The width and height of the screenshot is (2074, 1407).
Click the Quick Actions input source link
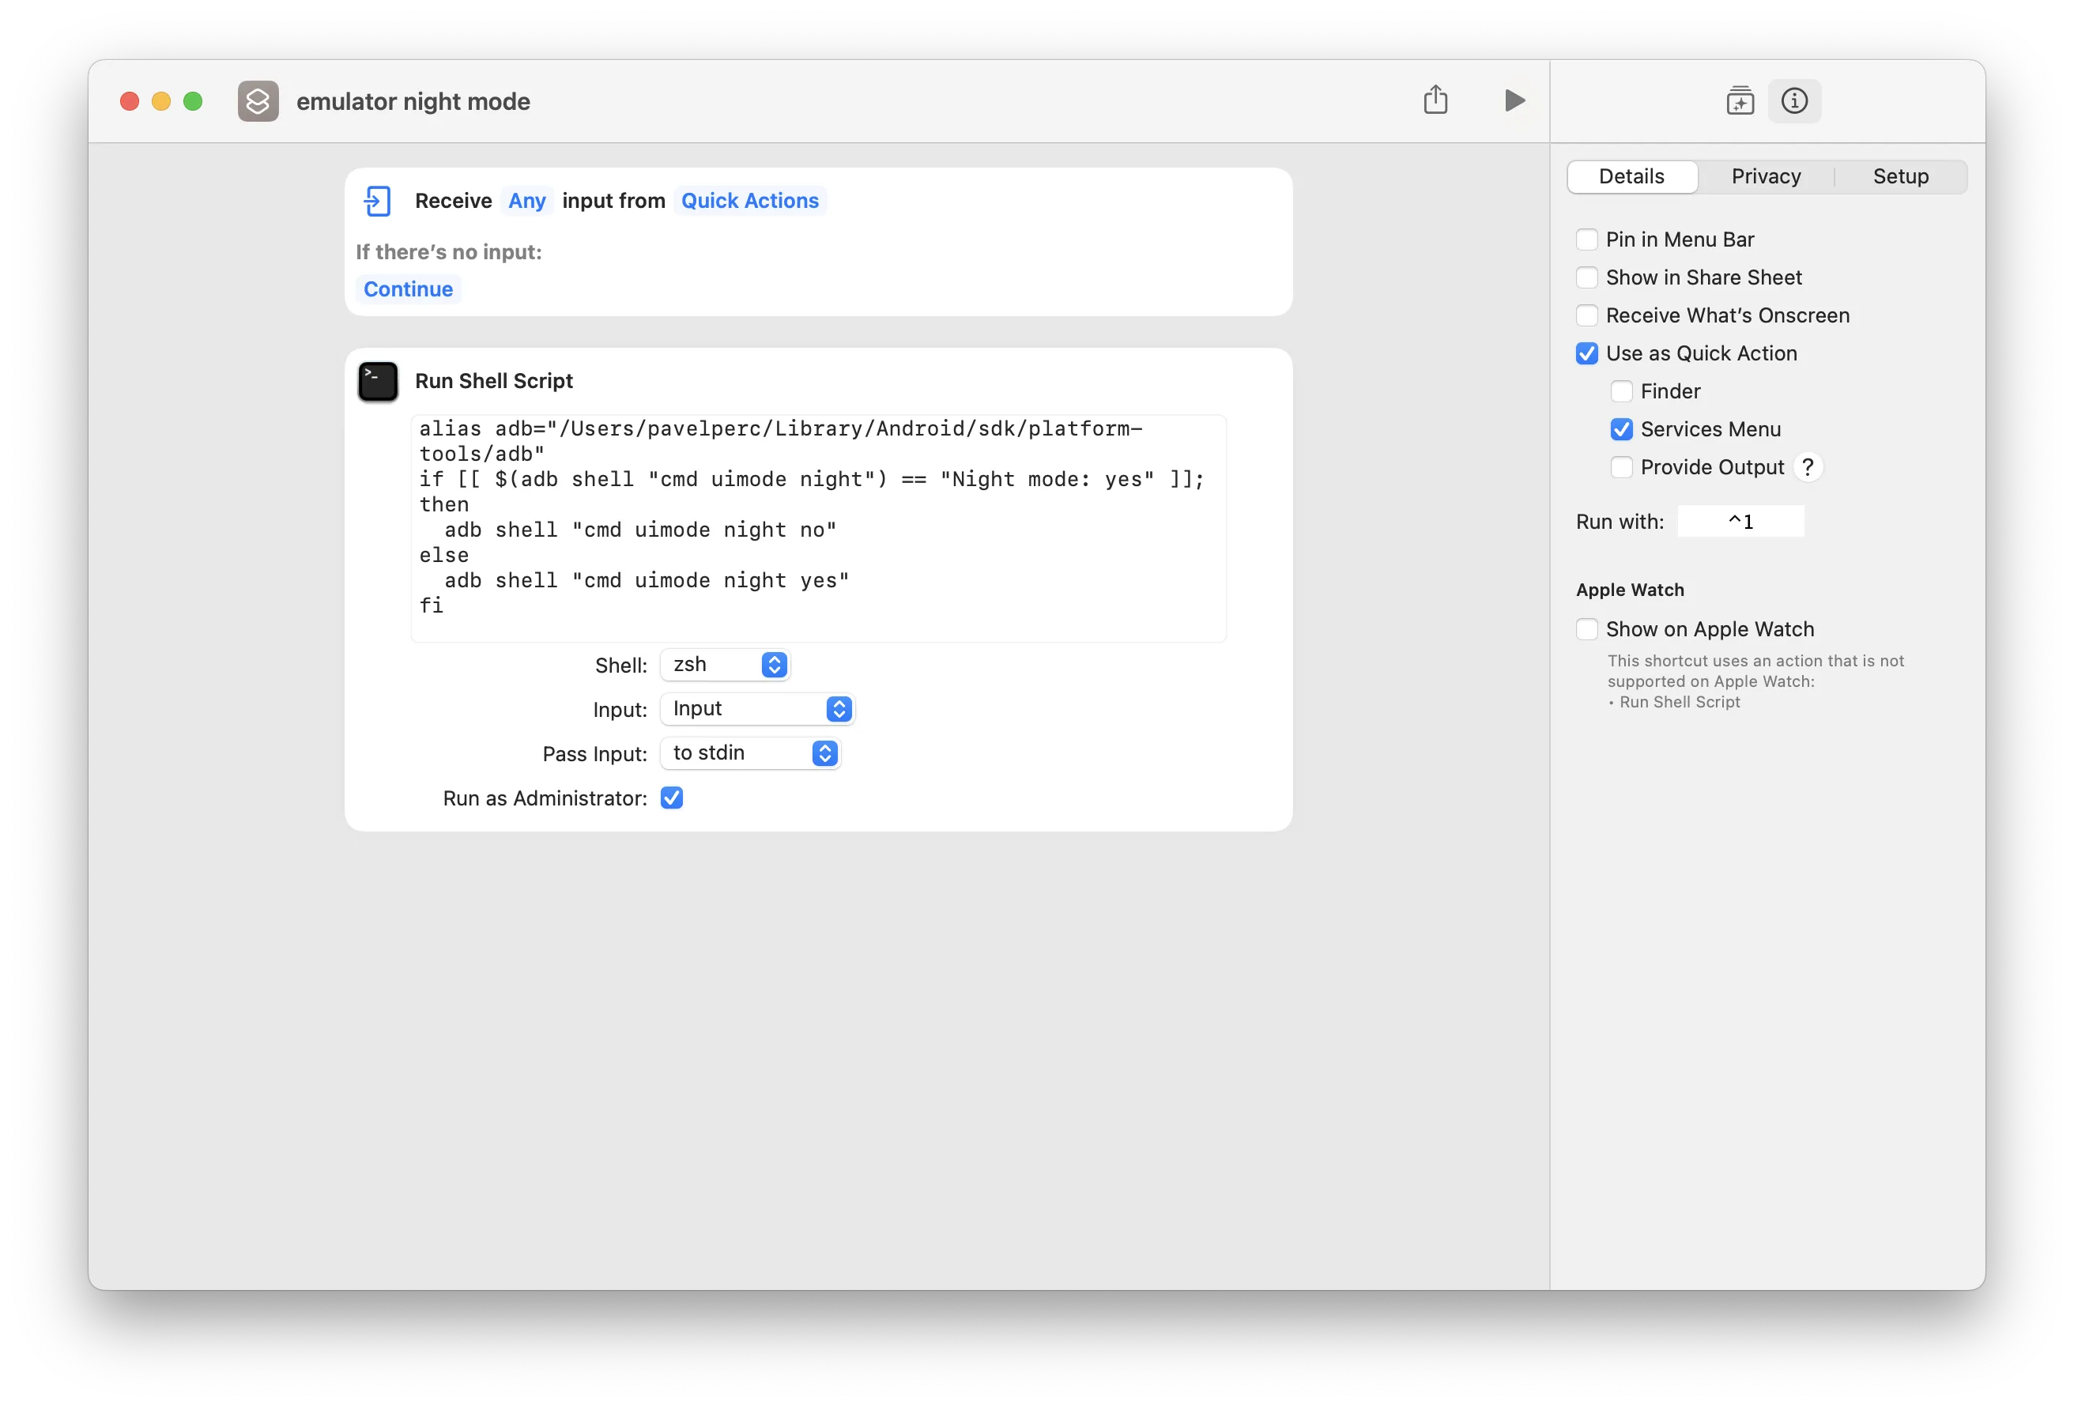pos(749,201)
